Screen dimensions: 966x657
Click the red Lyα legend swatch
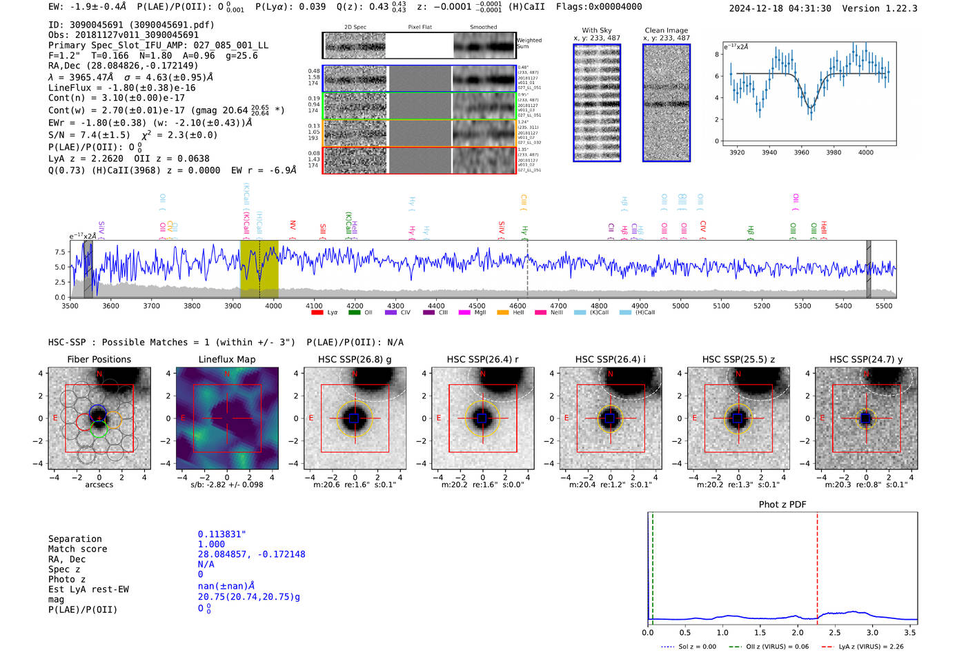pyautogui.click(x=317, y=312)
